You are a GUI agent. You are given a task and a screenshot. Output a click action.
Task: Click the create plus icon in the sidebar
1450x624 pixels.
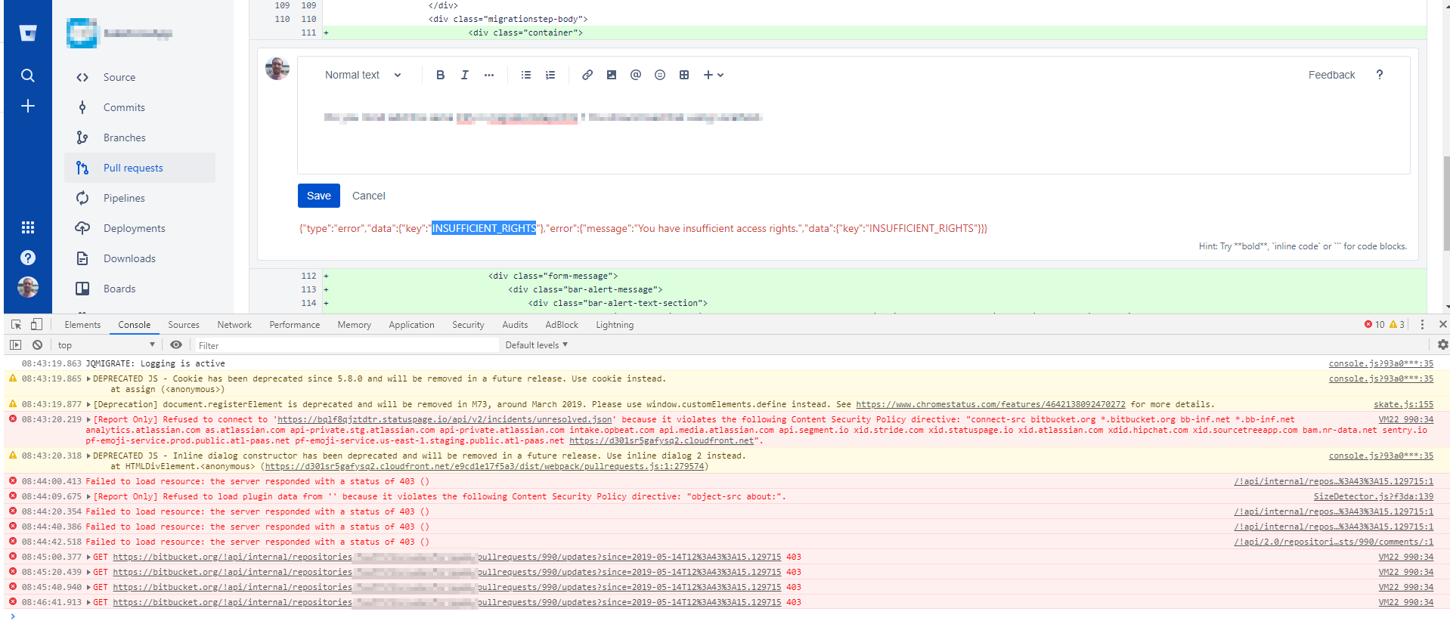click(28, 107)
